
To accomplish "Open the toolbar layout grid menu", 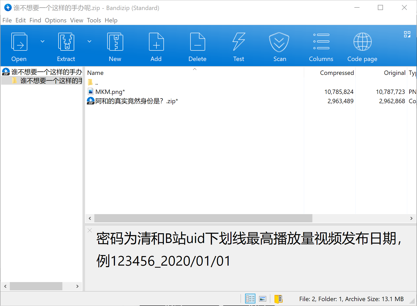I will (x=407, y=34).
